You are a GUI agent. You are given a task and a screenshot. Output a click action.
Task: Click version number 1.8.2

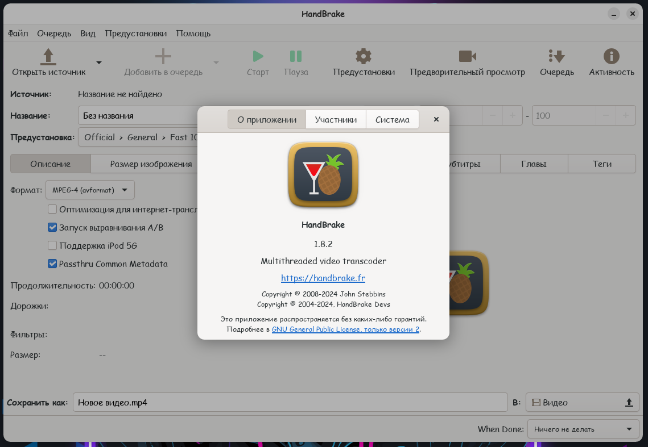(x=323, y=244)
